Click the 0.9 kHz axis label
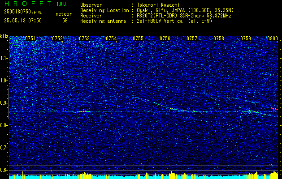This screenshot has width=282, height=179. 4,103
